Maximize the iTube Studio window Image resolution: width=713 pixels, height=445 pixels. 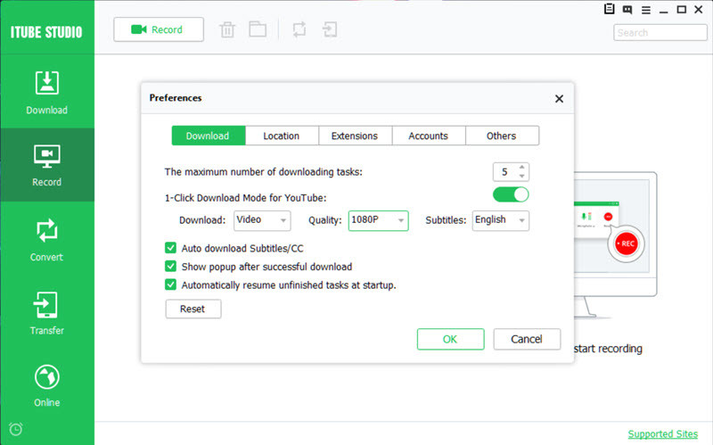[681, 10]
